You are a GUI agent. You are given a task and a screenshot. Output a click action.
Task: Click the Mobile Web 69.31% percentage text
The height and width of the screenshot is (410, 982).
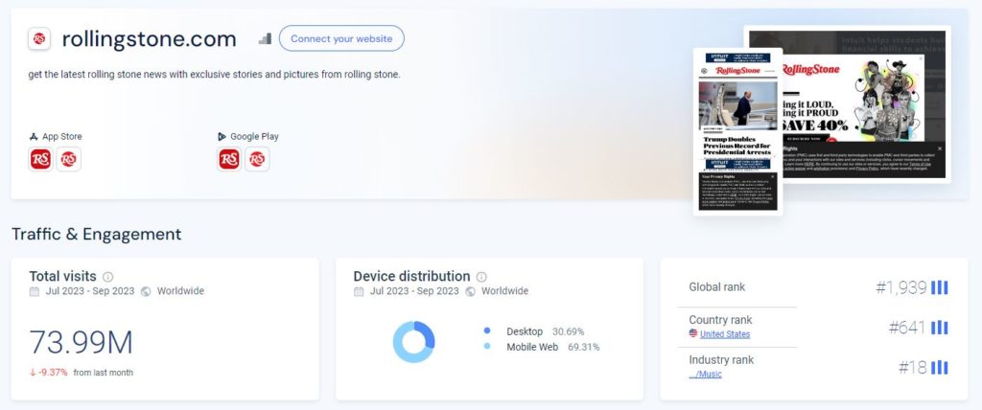coord(584,347)
